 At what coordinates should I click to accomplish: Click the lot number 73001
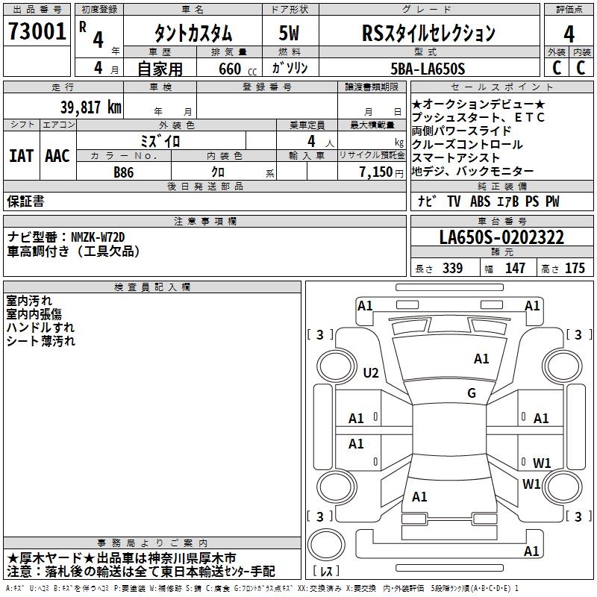37,31
